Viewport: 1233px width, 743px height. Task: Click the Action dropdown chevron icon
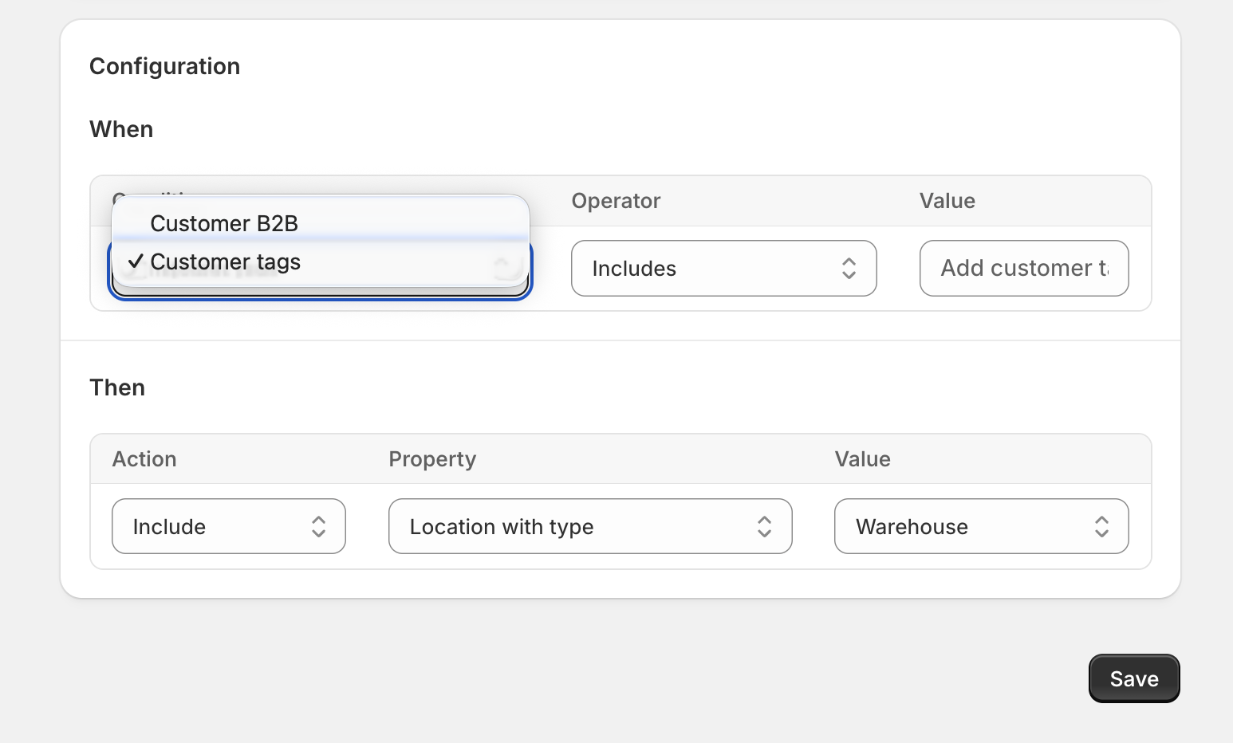(x=318, y=526)
